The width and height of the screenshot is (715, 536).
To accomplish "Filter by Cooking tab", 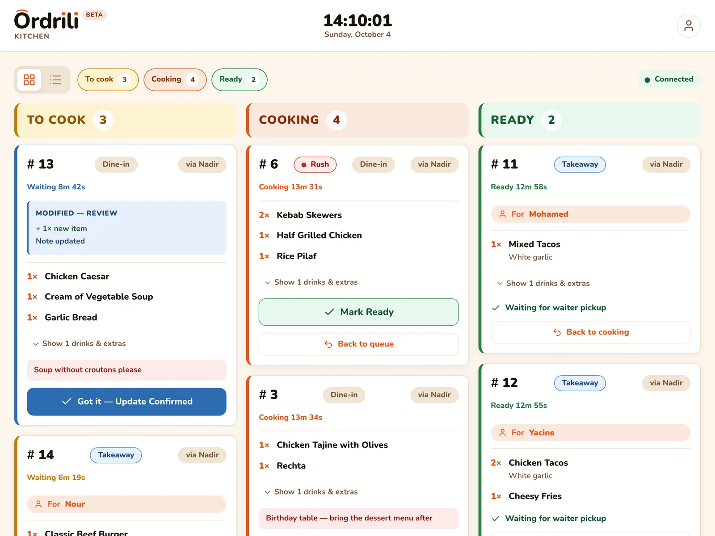I will point(175,80).
